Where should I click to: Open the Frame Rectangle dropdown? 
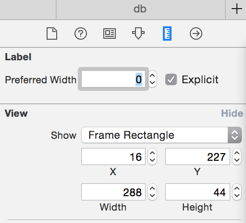161,135
